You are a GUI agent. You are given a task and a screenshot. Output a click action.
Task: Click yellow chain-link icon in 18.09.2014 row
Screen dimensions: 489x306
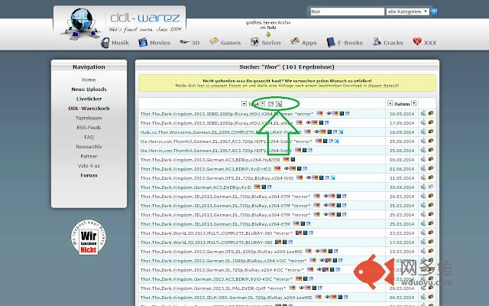pos(431,113)
